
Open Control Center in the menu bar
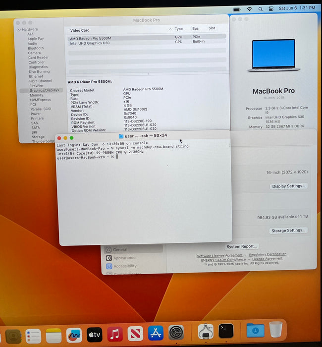coord(271,8)
